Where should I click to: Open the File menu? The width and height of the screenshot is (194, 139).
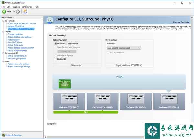tap(3, 7)
